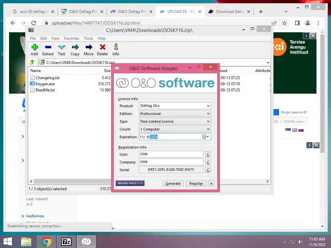Open a new Chrome tab
The width and height of the screenshot is (331, 248).
coord(261,12)
